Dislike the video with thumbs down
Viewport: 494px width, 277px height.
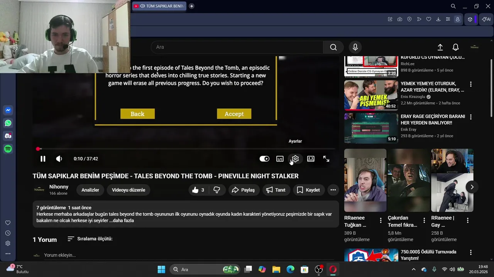(x=217, y=190)
